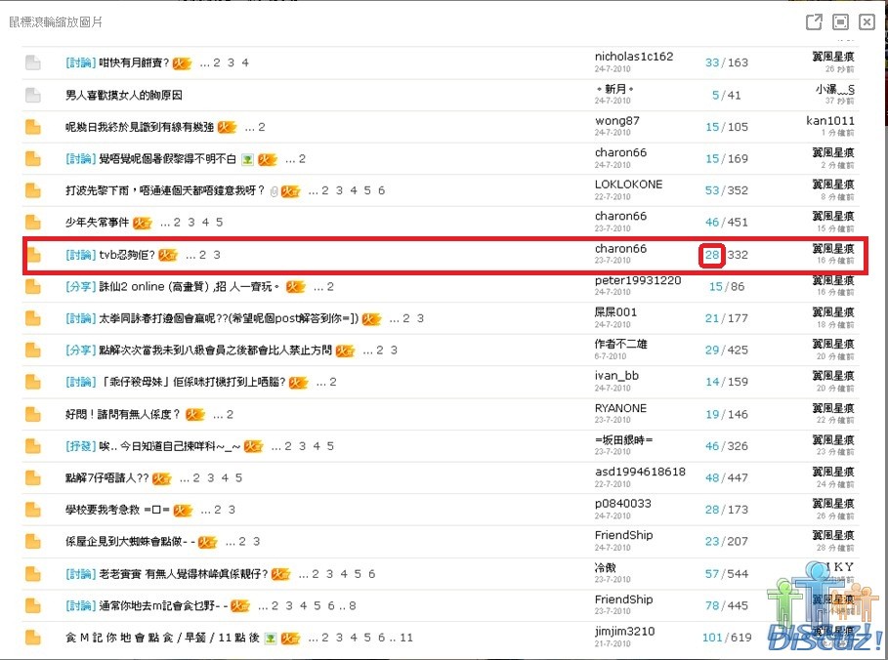Open thread 好悶!請問有無人係度?
This screenshot has width=888, height=660.
(x=123, y=414)
